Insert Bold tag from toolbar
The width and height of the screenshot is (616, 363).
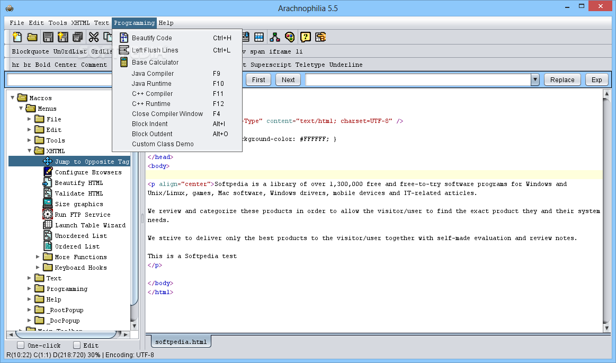[43, 65]
